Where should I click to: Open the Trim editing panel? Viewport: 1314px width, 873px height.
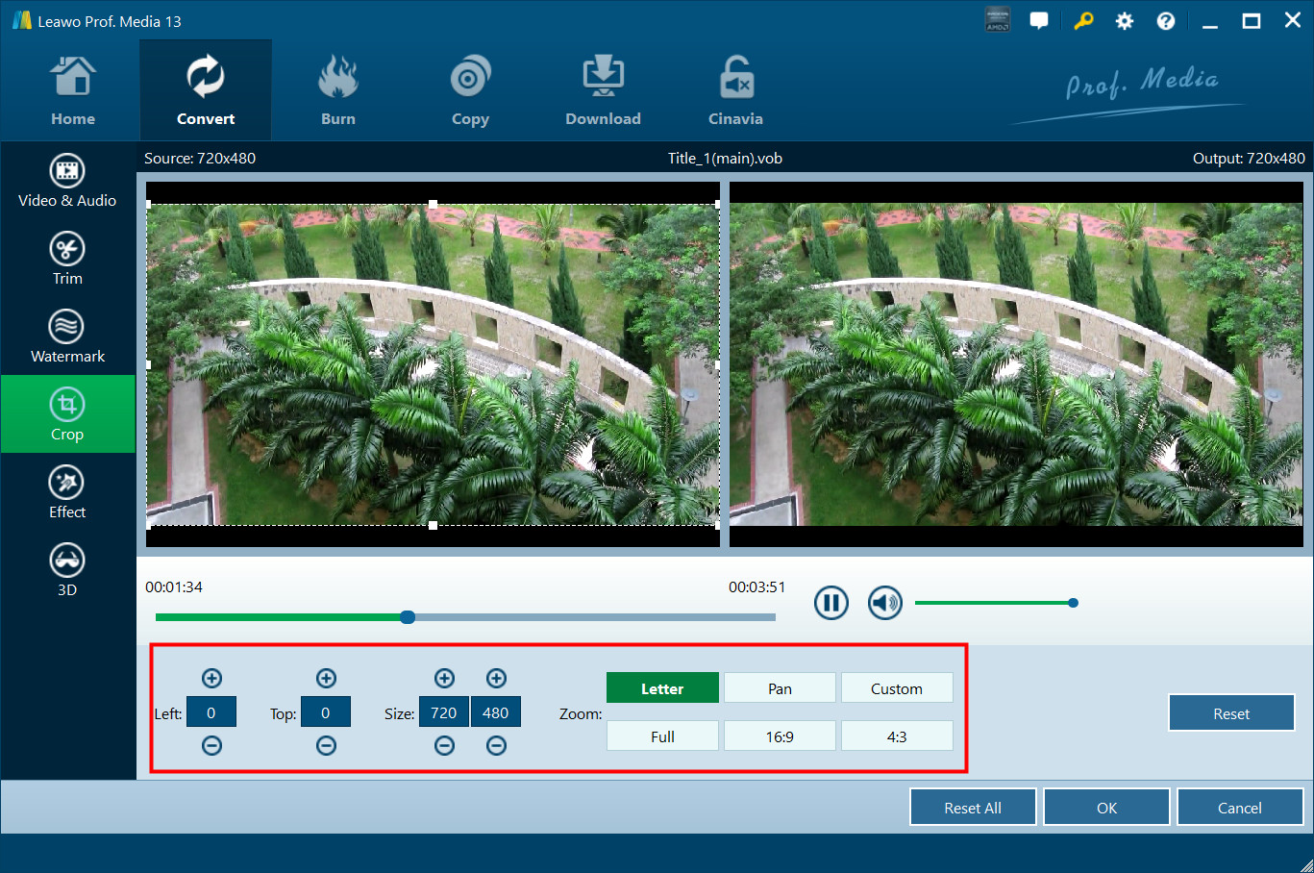point(67,258)
